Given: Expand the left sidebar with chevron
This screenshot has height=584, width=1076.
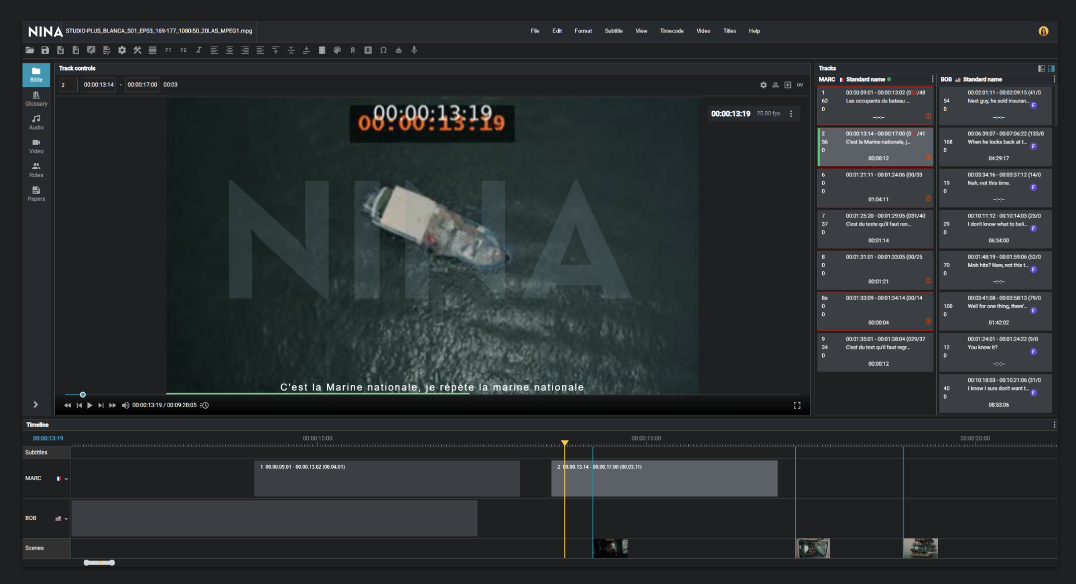Looking at the screenshot, I should pyautogui.click(x=36, y=405).
